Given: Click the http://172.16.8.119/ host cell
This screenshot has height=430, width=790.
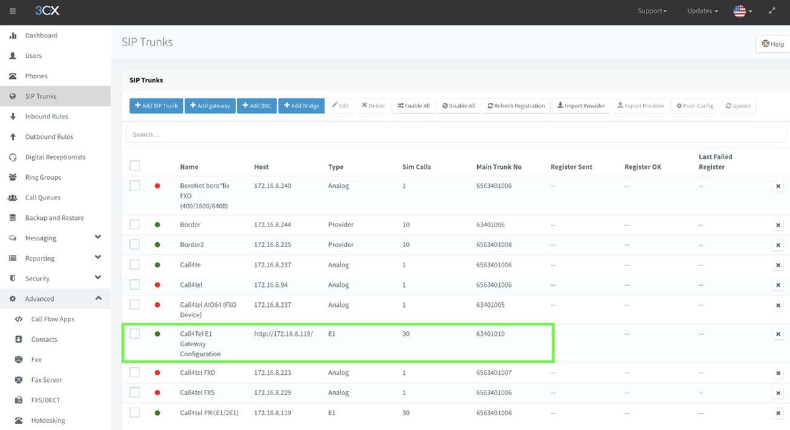Looking at the screenshot, I should [284, 334].
